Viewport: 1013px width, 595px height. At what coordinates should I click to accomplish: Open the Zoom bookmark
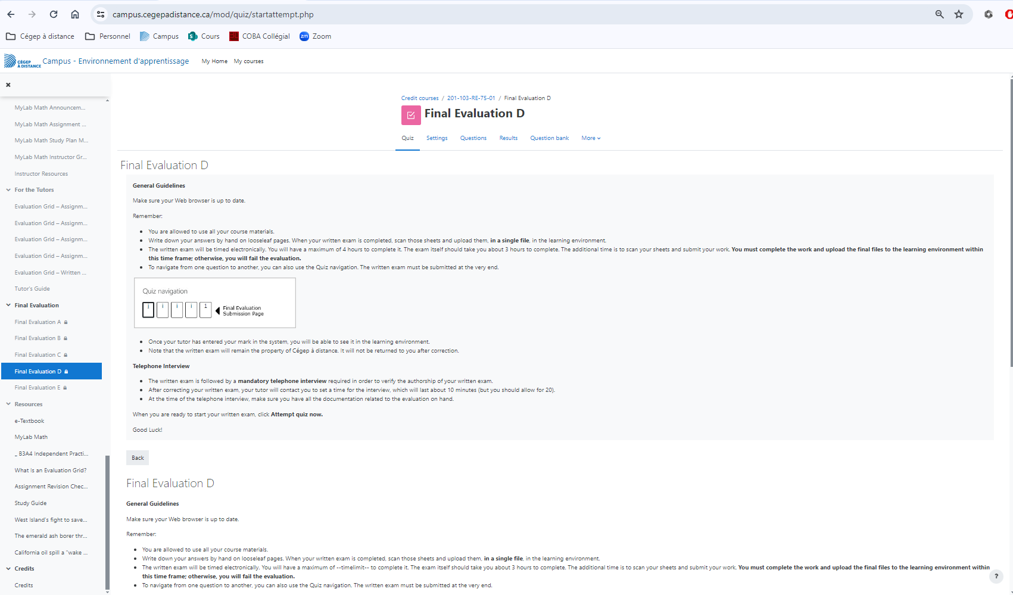316,36
